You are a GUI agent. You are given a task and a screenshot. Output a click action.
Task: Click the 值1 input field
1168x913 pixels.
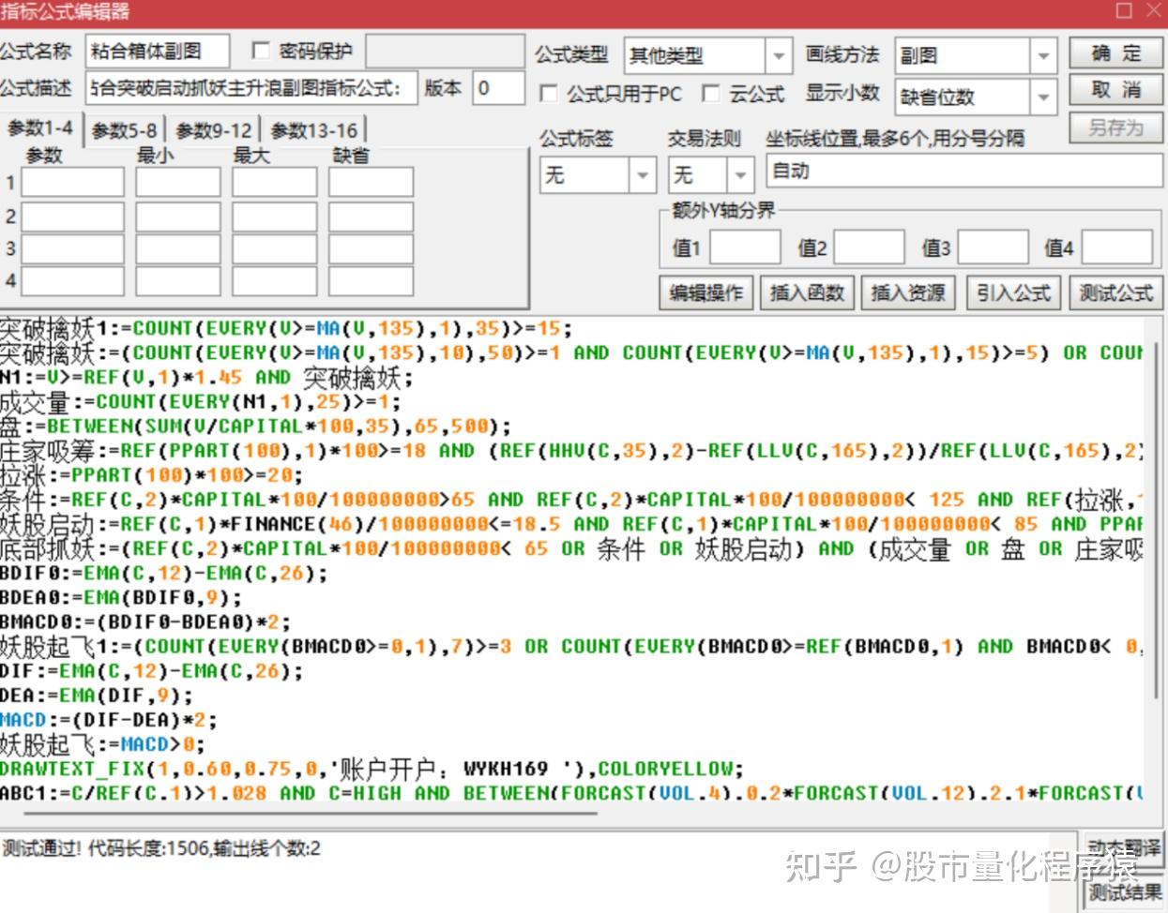tap(745, 248)
